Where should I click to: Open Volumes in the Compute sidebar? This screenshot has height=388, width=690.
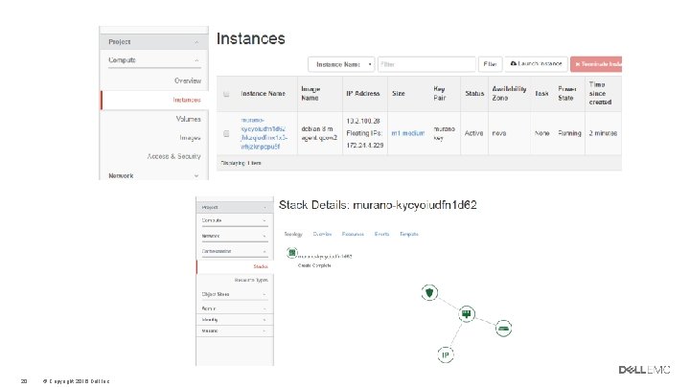coord(189,119)
